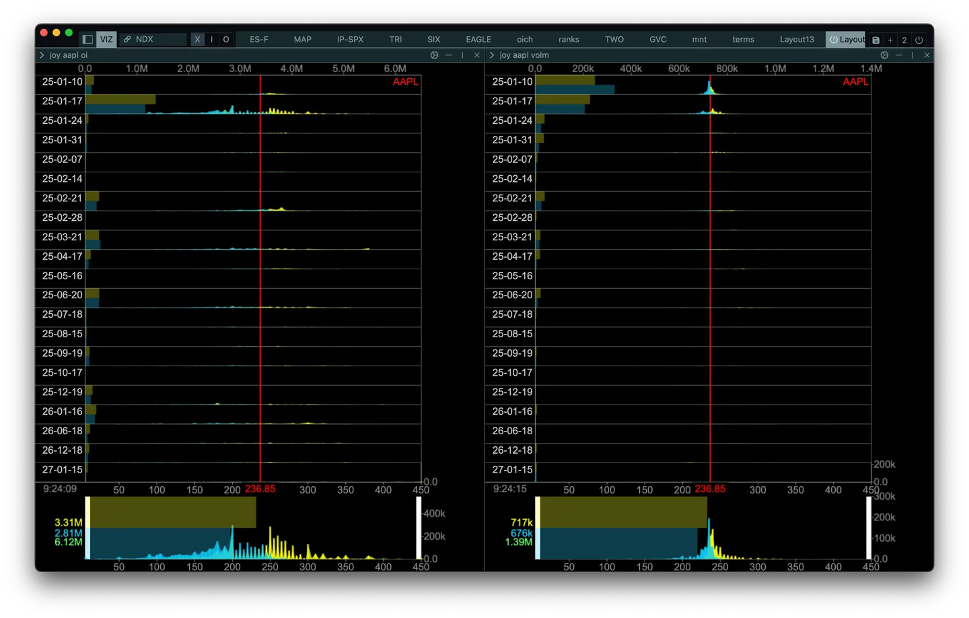This screenshot has width=969, height=618.
Task: Open the ranks tab
Action: 569,40
